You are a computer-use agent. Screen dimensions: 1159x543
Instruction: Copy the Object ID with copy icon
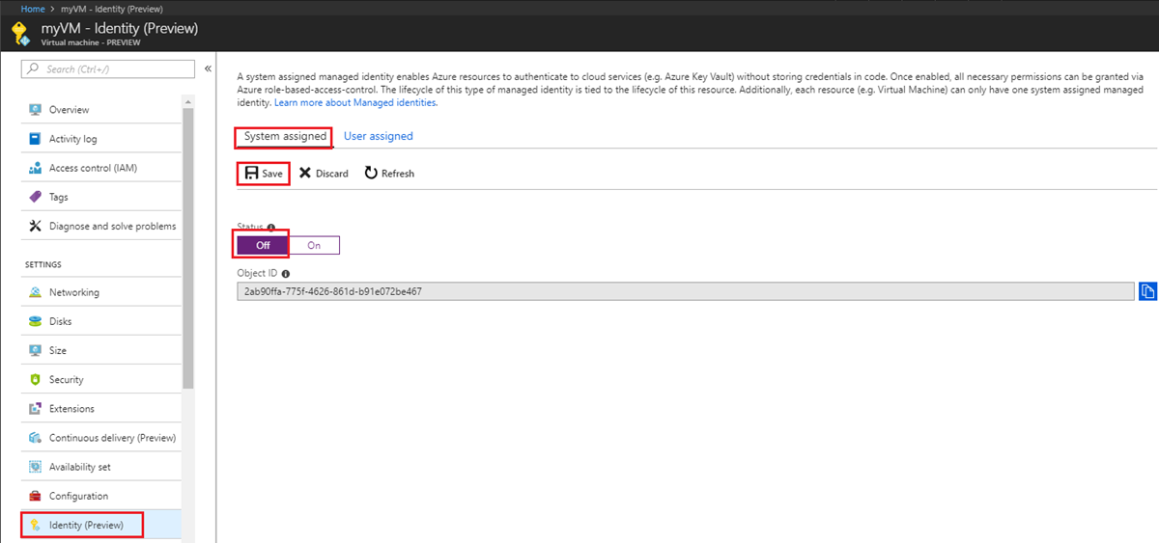click(1148, 291)
